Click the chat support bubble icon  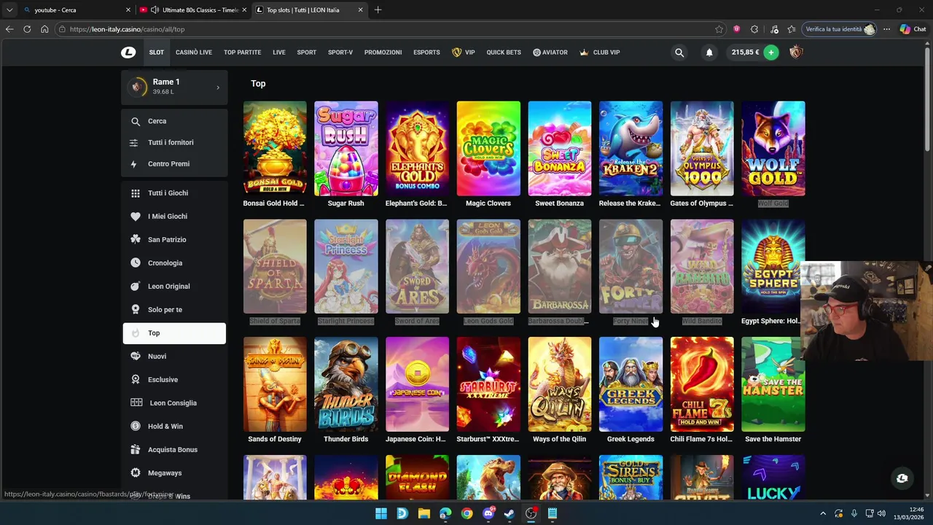(902, 478)
